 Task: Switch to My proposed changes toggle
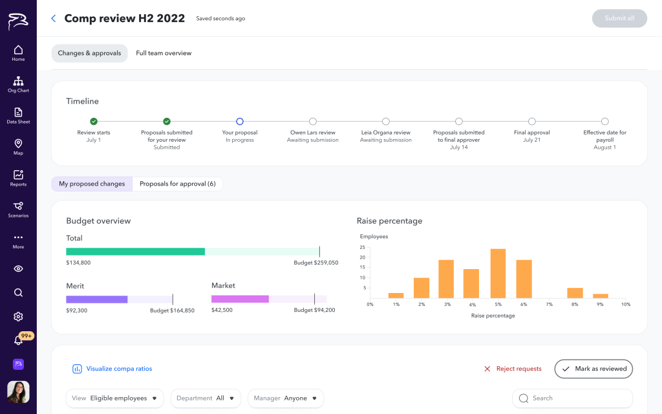click(92, 184)
